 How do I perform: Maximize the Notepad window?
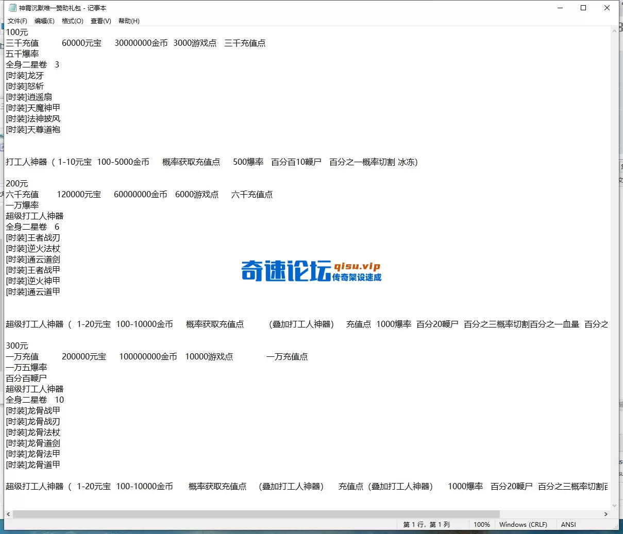(583, 8)
